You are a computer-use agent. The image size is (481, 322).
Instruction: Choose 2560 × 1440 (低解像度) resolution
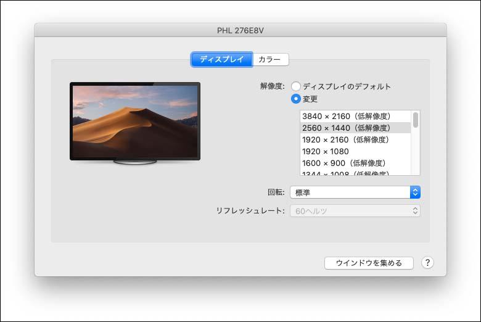[356, 128]
